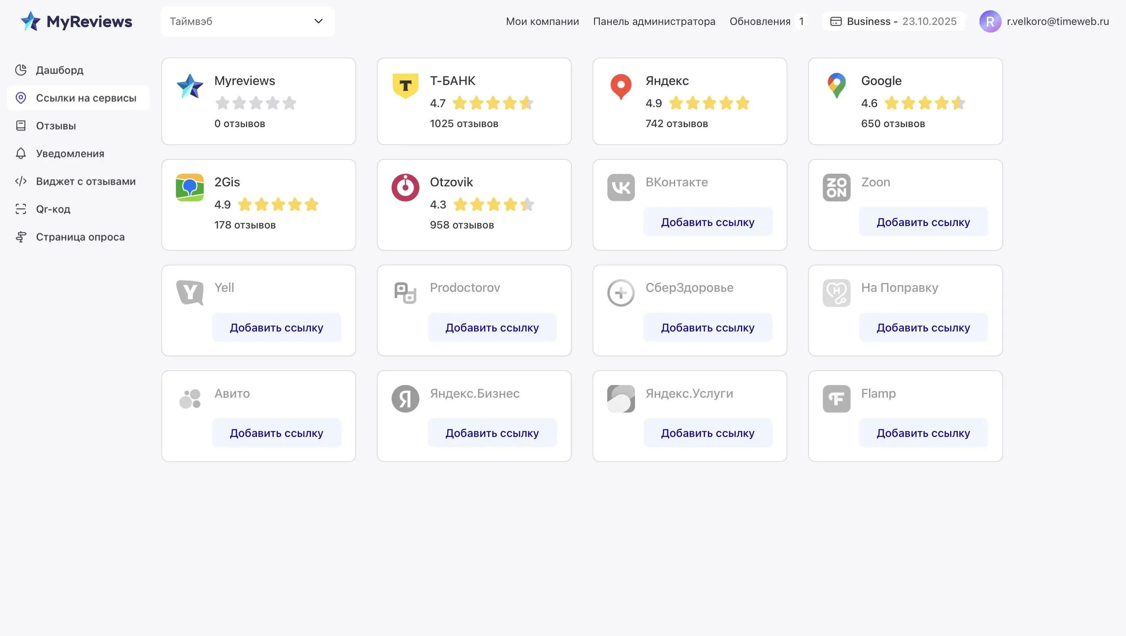
Task: Go to Отзывы in the sidebar
Action: 56,126
